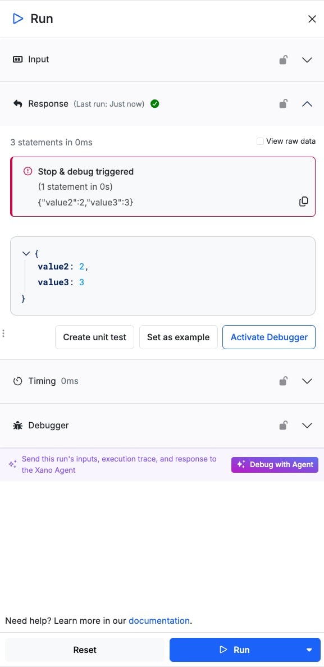
Task: Click the Debug with Agent button
Action: coord(275,464)
